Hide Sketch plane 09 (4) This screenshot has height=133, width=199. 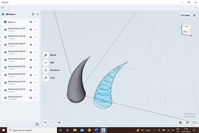click(31, 37)
